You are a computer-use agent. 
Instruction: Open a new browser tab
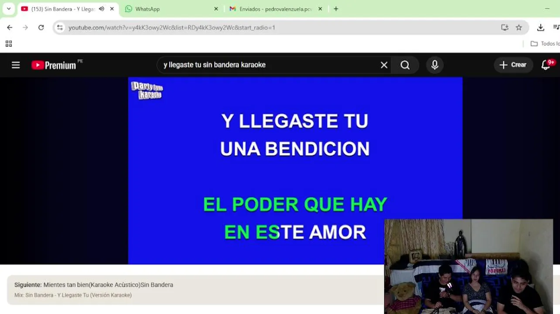pyautogui.click(x=336, y=9)
